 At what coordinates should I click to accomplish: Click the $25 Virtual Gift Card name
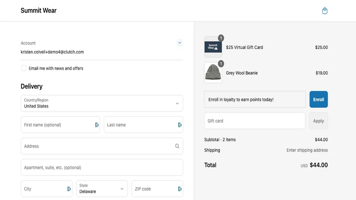(244, 47)
